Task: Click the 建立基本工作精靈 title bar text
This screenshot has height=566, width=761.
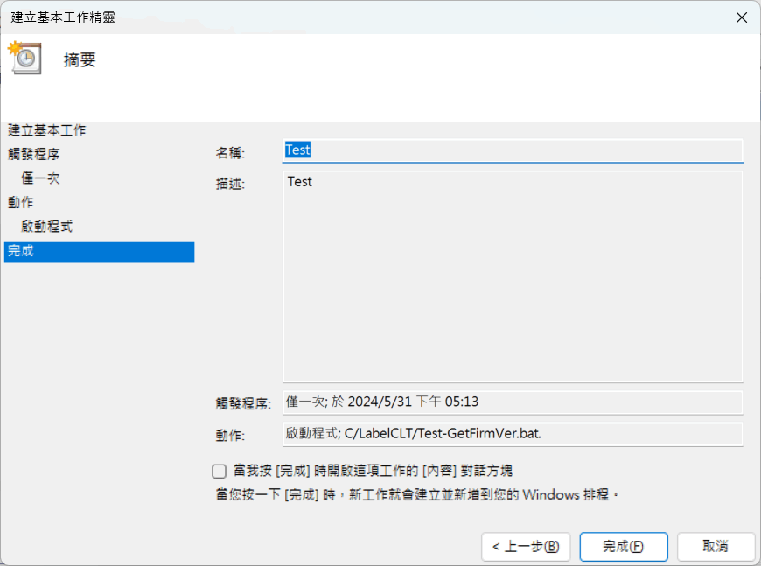Action: pyautogui.click(x=63, y=17)
